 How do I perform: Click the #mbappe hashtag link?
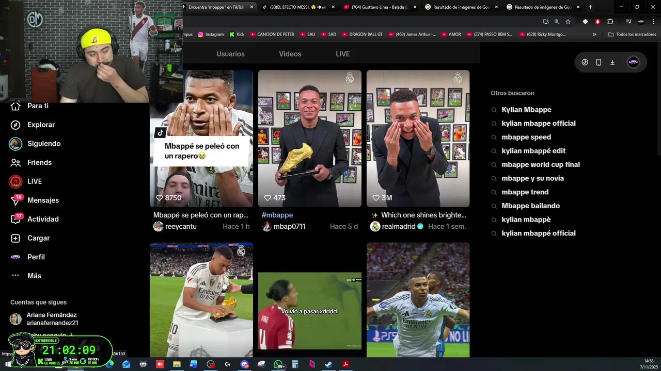pyautogui.click(x=277, y=215)
